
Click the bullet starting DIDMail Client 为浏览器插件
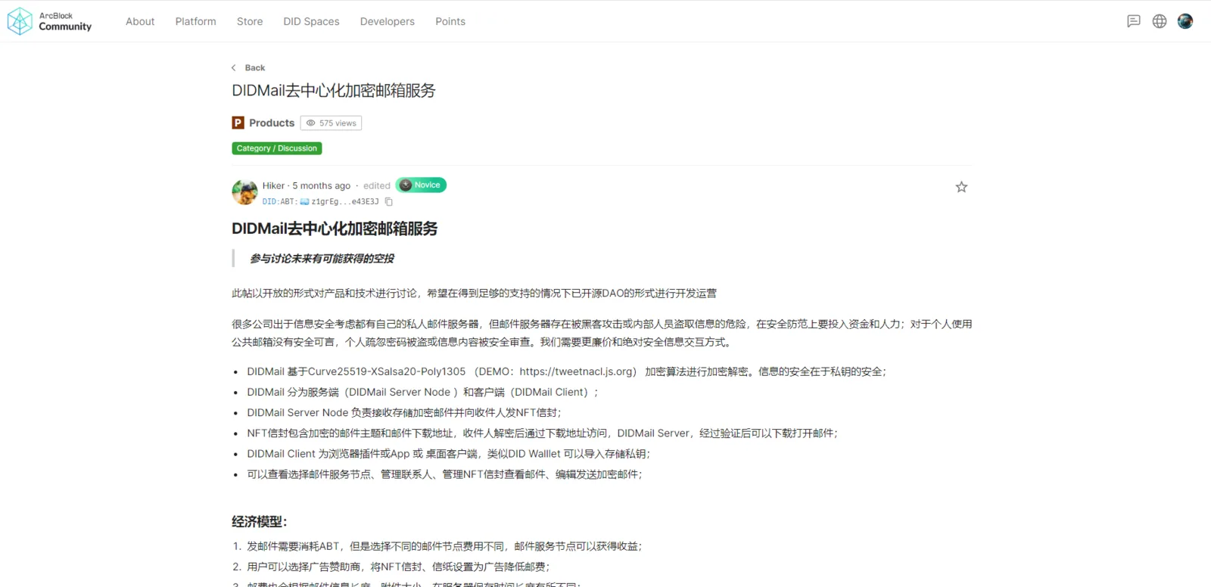449,453
